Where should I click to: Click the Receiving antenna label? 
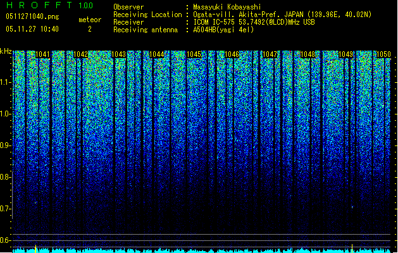point(146,30)
